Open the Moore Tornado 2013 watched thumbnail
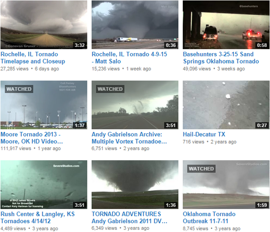This screenshot has width=270, height=232. pyautogui.click(x=44, y=105)
